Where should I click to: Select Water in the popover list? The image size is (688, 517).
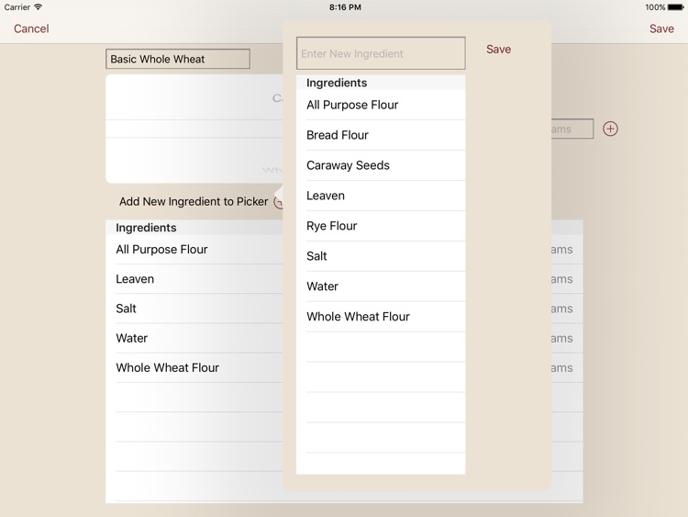381,287
